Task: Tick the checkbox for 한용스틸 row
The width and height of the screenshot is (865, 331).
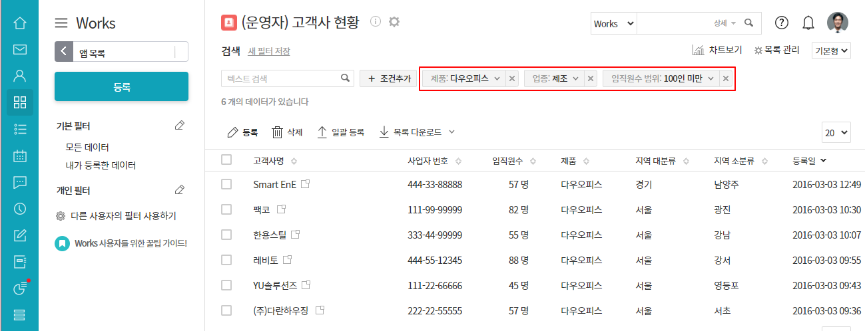Action: [x=226, y=235]
